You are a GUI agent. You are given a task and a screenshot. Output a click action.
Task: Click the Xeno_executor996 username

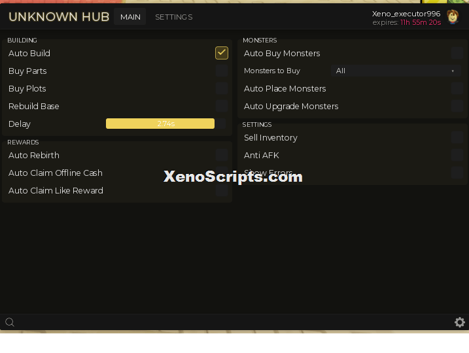(x=406, y=14)
